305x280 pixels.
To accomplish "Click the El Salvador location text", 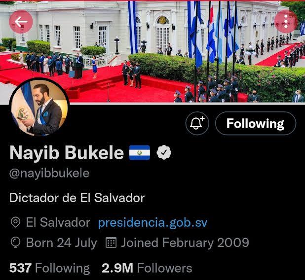I will point(58,222).
